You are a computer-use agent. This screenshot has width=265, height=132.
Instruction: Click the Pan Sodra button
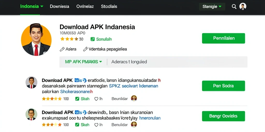pos(223,86)
